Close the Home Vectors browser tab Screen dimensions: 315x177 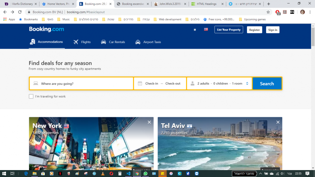(x=73, y=4)
